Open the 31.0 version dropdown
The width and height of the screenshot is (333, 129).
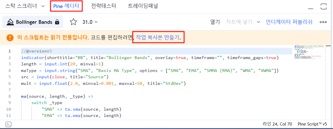click(90, 22)
